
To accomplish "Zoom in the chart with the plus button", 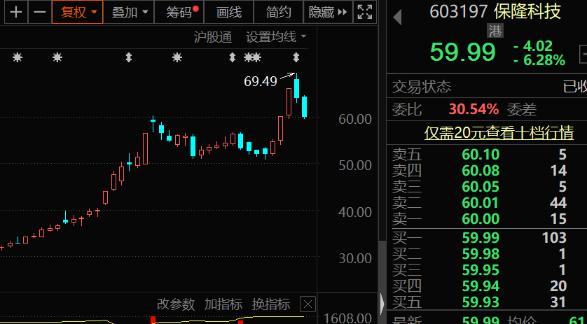I will coord(15,12).
